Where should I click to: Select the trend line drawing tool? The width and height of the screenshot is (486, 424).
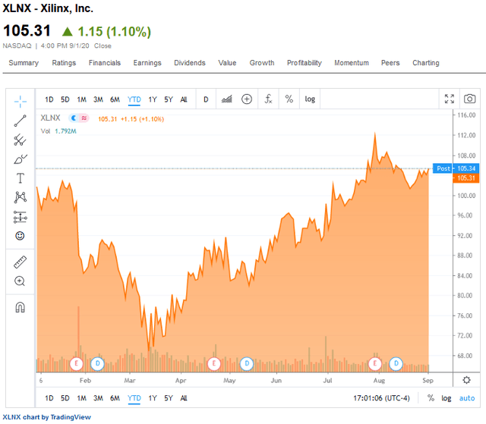tap(20, 120)
